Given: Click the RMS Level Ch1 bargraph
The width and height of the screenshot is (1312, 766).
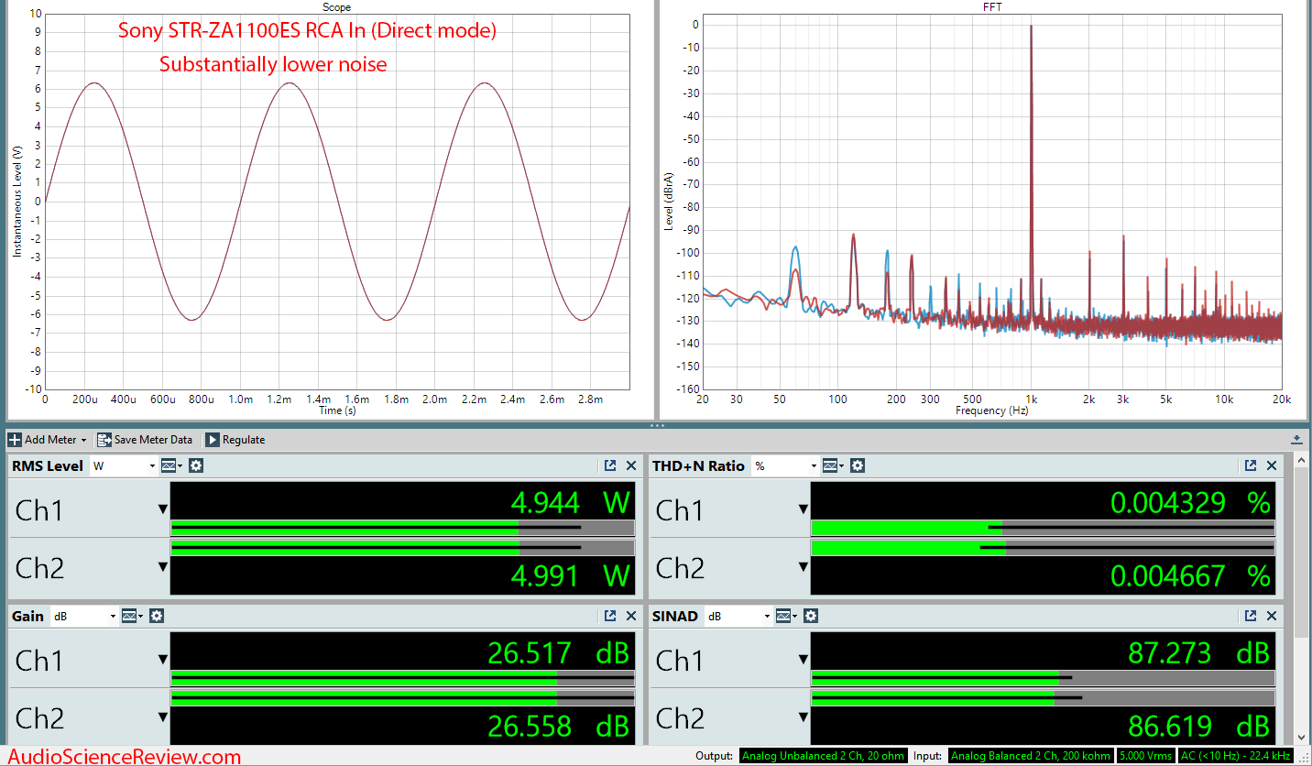Looking at the screenshot, I should click(x=403, y=528).
